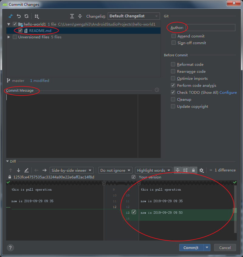Click the green change marker in diff stripe
Viewport: 243px width, 257px height.
[x=235, y=210]
